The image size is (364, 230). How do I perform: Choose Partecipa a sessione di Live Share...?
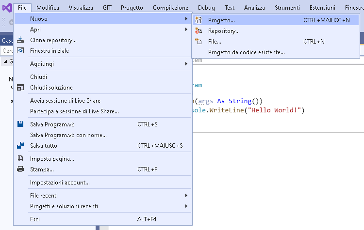click(103, 111)
